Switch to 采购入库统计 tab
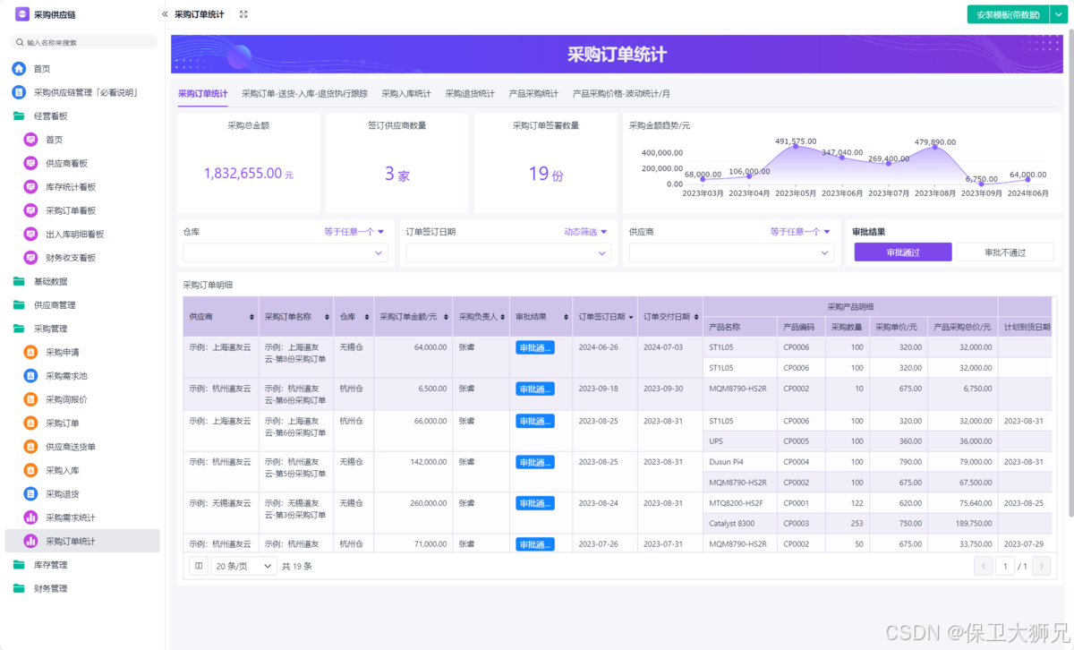Viewport: 1074px width, 650px height. 406,93
